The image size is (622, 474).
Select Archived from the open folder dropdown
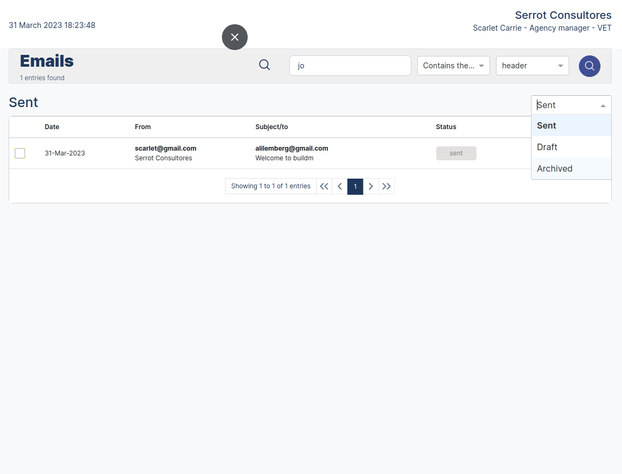pos(555,168)
